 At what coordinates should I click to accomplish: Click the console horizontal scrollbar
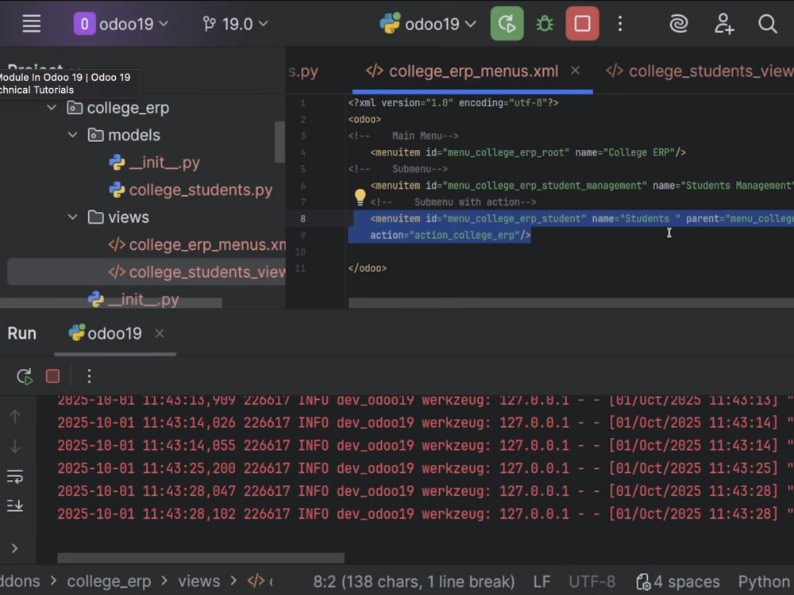201,558
